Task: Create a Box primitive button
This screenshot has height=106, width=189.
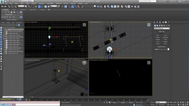Action: coord(158,35)
